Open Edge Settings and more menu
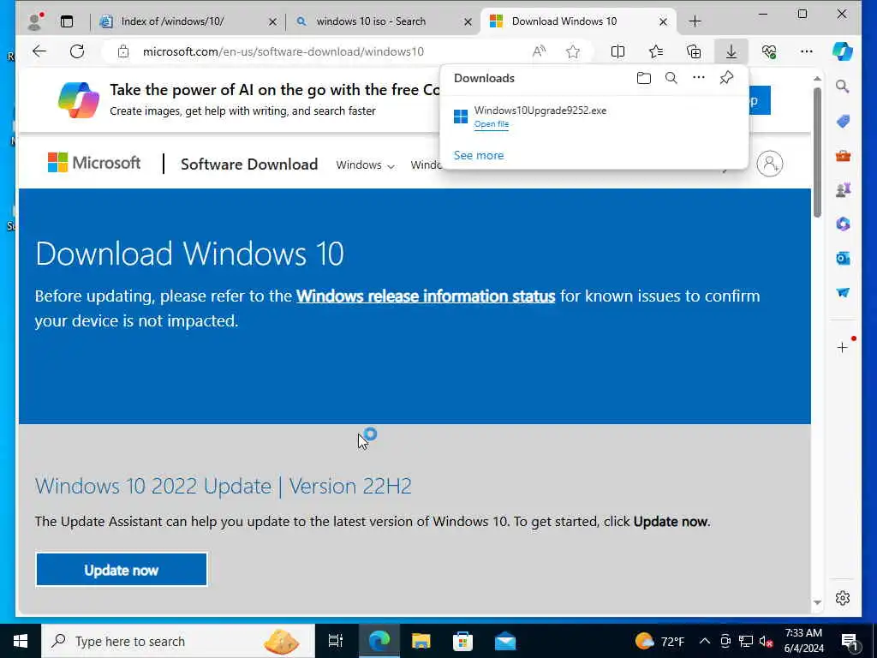Viewport: 877px width, 658px height. tap(807, 51)
